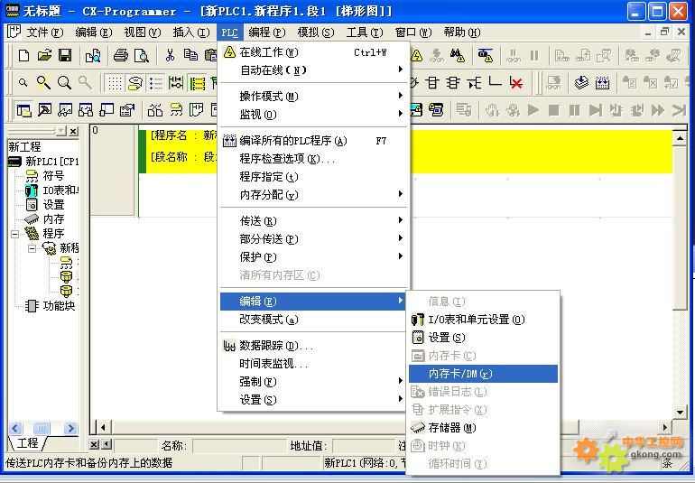This screenshot has height=483, width=695.
Task: Click the fast-forward double arrow icon
Action: [658, 109]
